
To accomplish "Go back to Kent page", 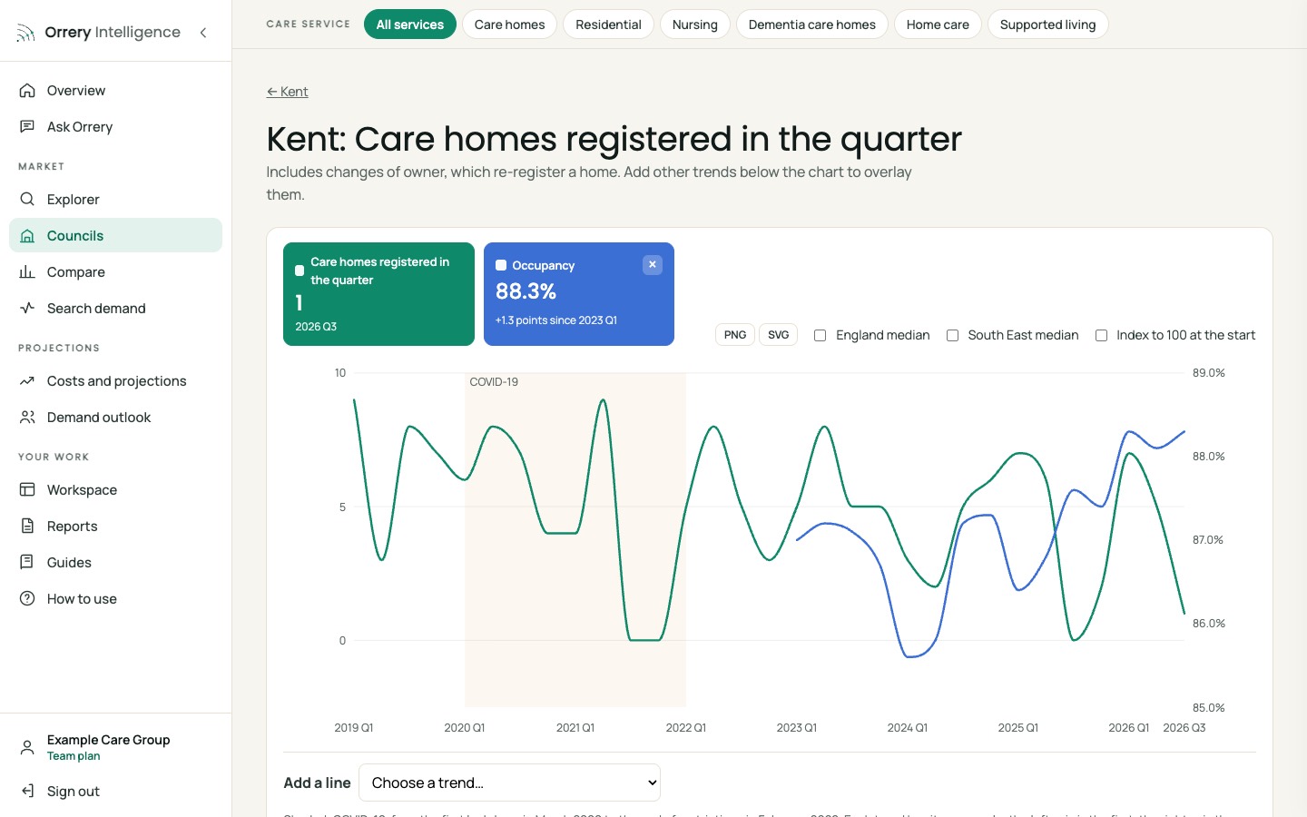I will pyautogui.click(x=287, y=92).
